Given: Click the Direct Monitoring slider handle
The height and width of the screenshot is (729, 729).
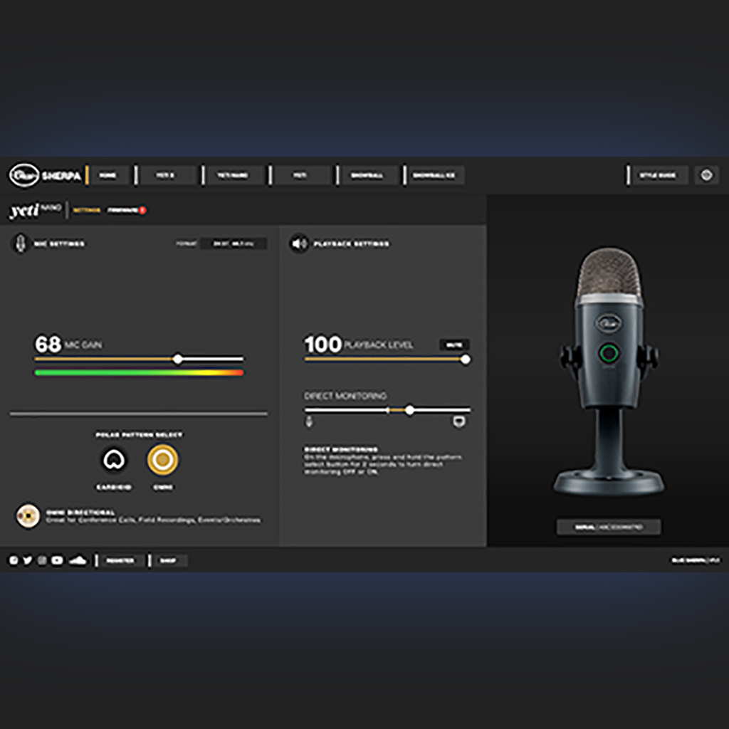Looking at the screenshot, I should [409, 410].
